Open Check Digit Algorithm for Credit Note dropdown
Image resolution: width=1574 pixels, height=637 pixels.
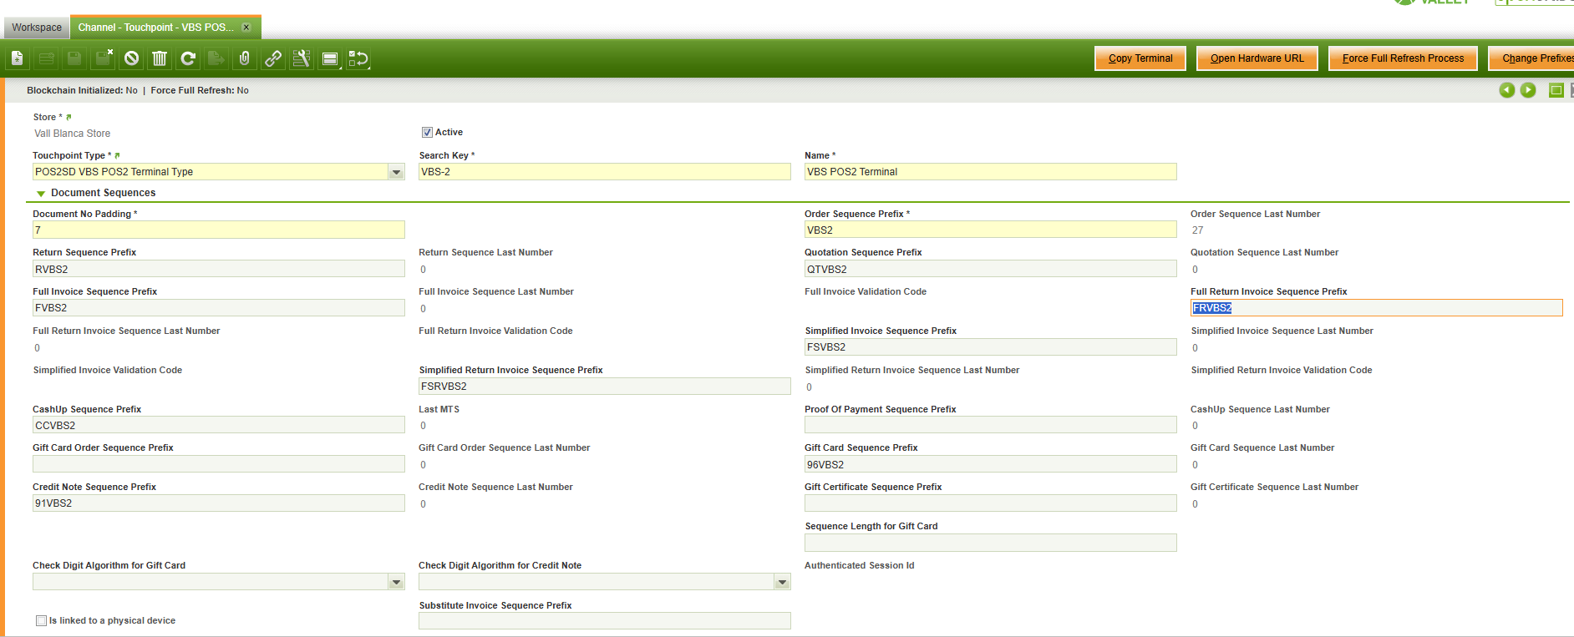782,582
